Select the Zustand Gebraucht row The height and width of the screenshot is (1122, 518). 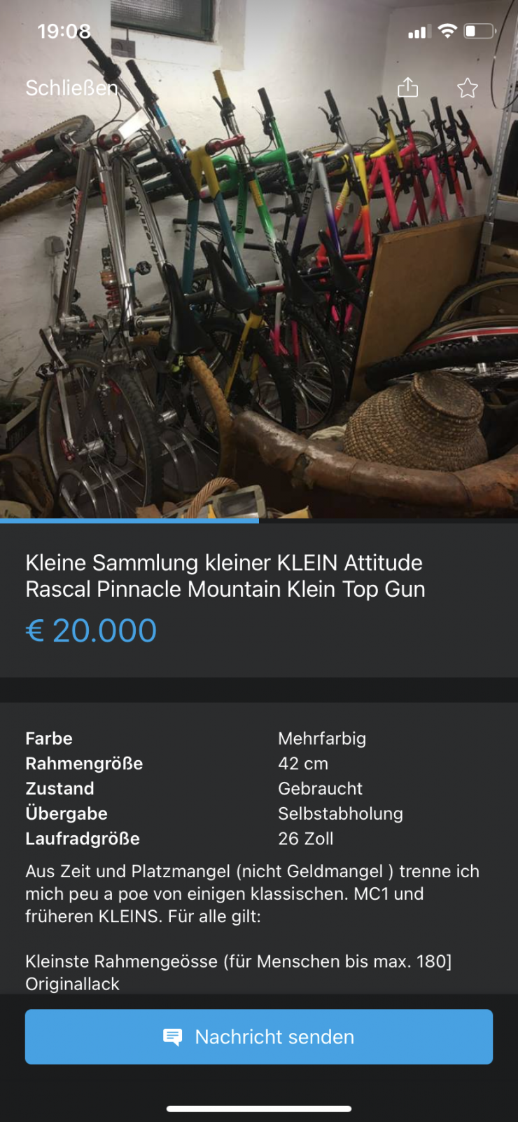pyautogui.click(x=259, y=789)
